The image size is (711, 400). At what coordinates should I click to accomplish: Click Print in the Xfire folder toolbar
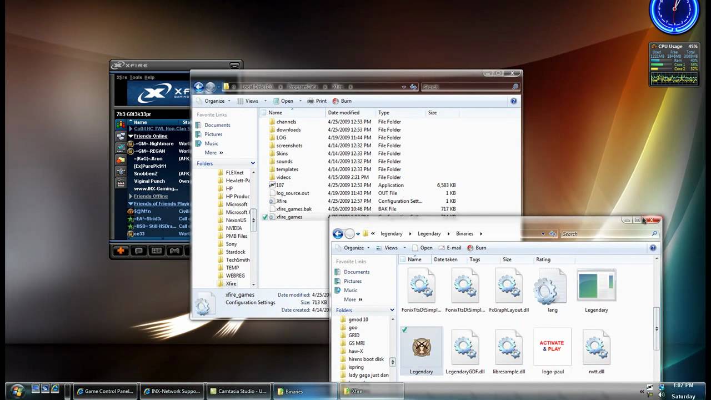coord(317,101)
